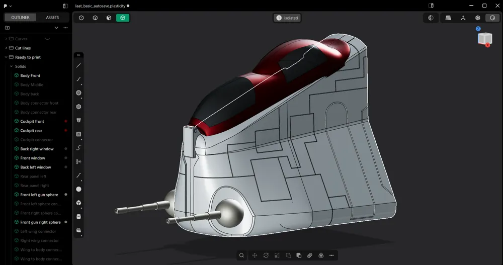Image resolution: width=503 pixels, height=265 pixels.
Task: Expand the Cut lines folder
Action: pos(6,48)
